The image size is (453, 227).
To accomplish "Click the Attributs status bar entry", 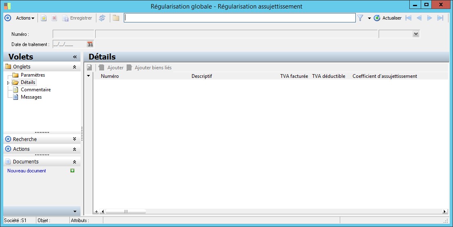I will (80, 220).
